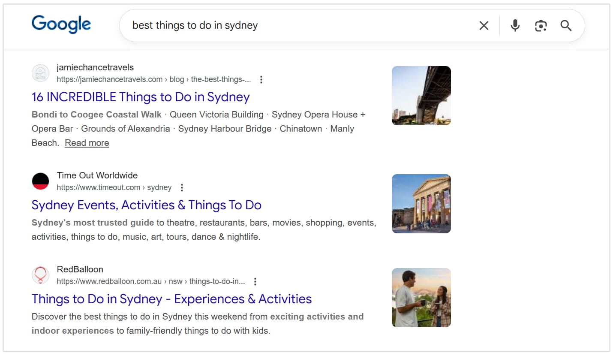Open Google Lens image search icon
The image size is (613, 356).
click(x=540, y=26)
